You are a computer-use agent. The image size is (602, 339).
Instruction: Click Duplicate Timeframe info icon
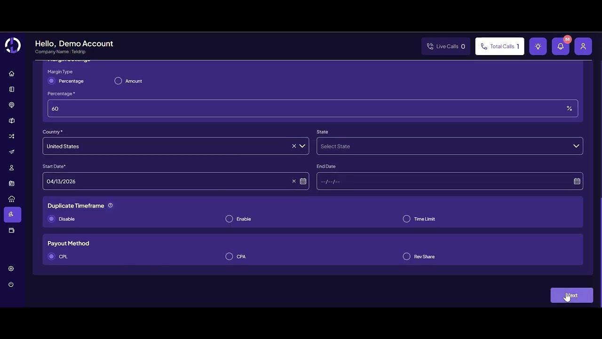pos(111,205)
